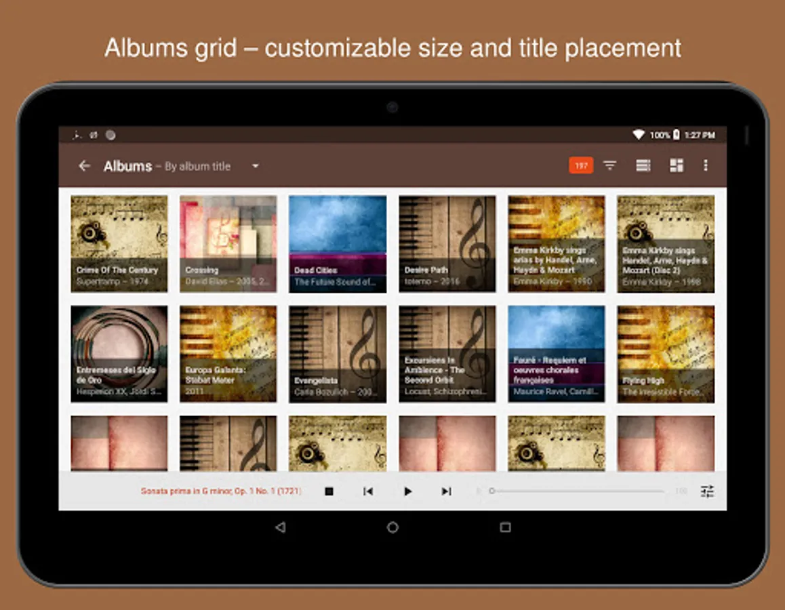Tap the Android recent apps button
Viewport: 785px width, 610px height.
coord(505,527)
